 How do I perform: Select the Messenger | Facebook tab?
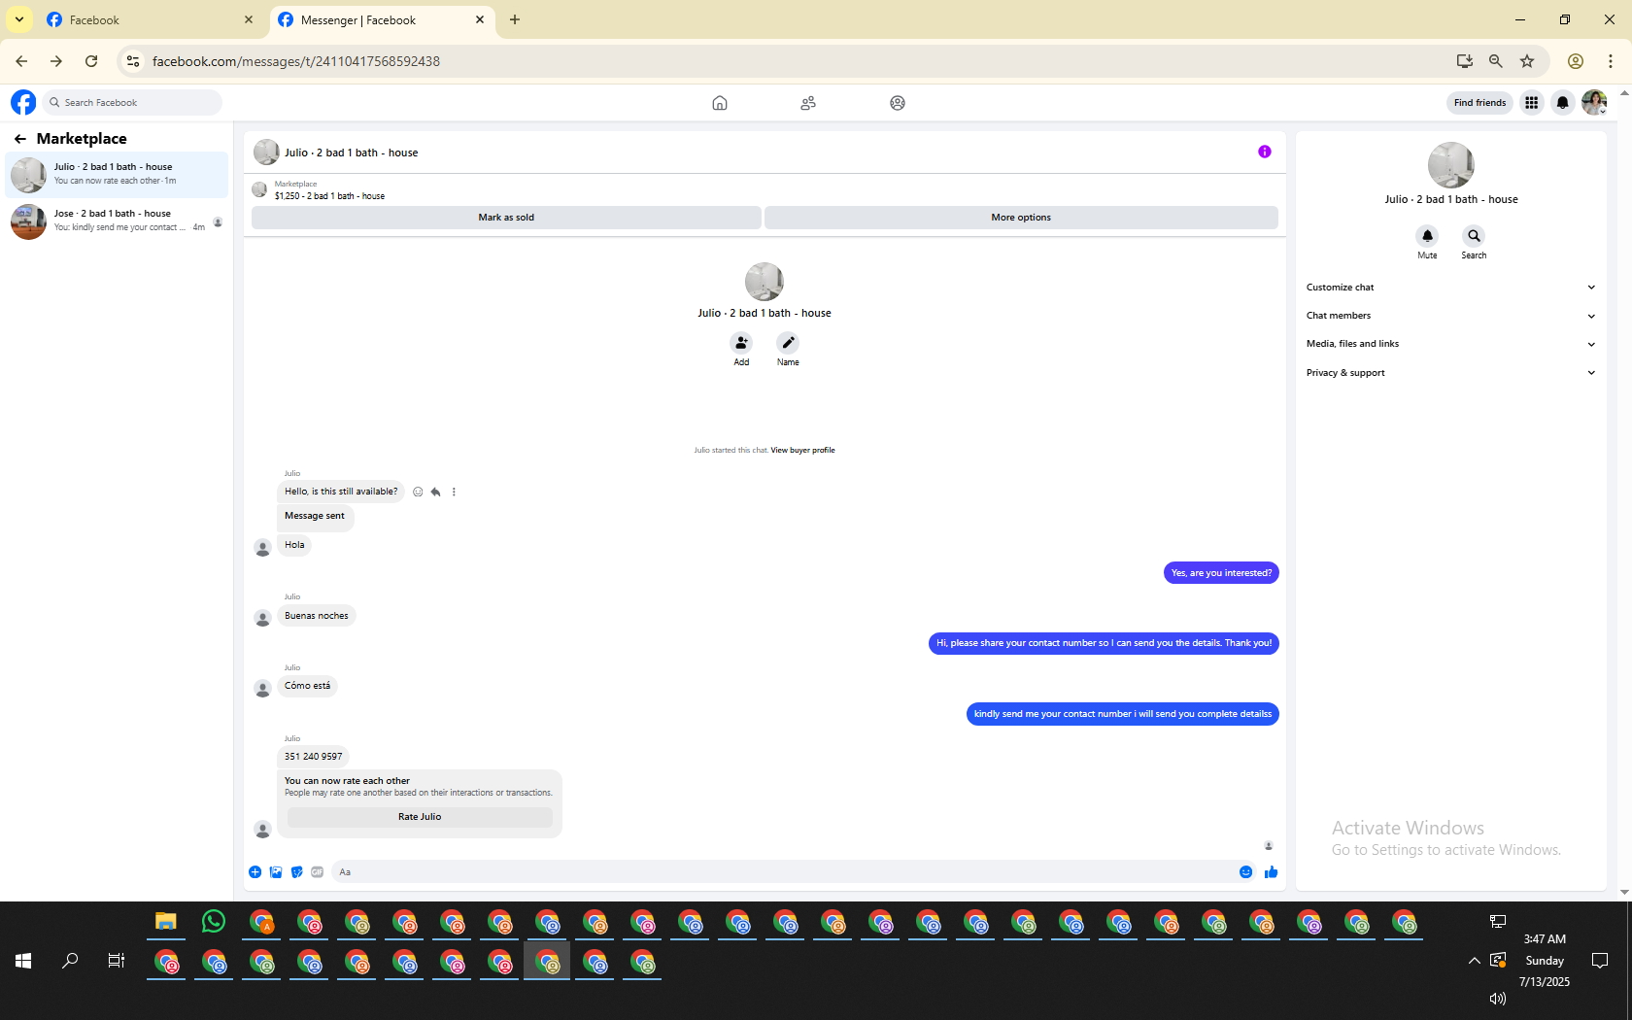[381, 19]
